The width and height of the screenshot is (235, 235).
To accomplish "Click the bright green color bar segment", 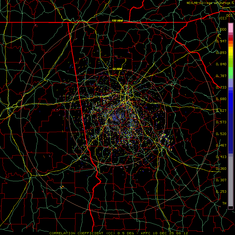I will click(231, 71).
